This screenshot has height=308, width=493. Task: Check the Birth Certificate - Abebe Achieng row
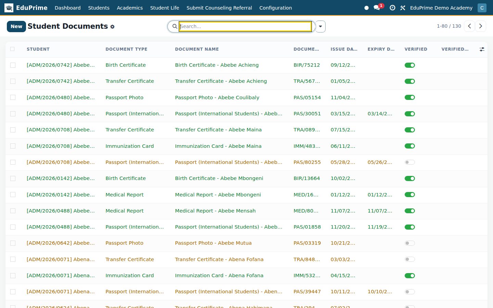click(13, 65)
